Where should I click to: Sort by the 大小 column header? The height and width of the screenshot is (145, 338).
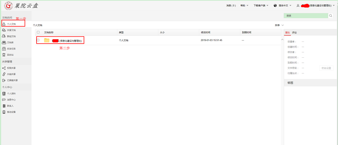point(162,32)
